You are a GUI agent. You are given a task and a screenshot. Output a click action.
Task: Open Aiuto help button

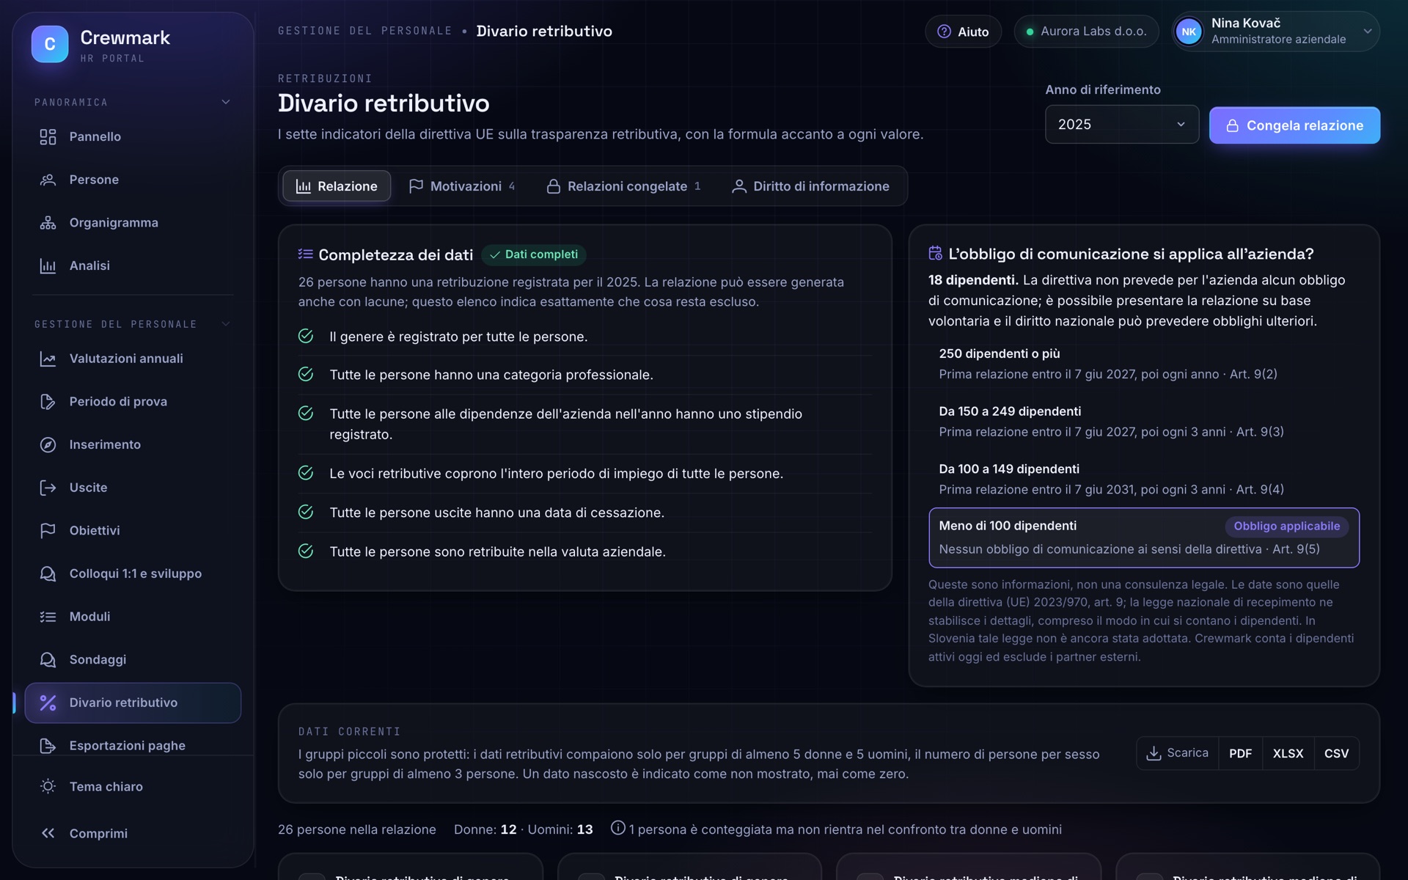[963, 32]
